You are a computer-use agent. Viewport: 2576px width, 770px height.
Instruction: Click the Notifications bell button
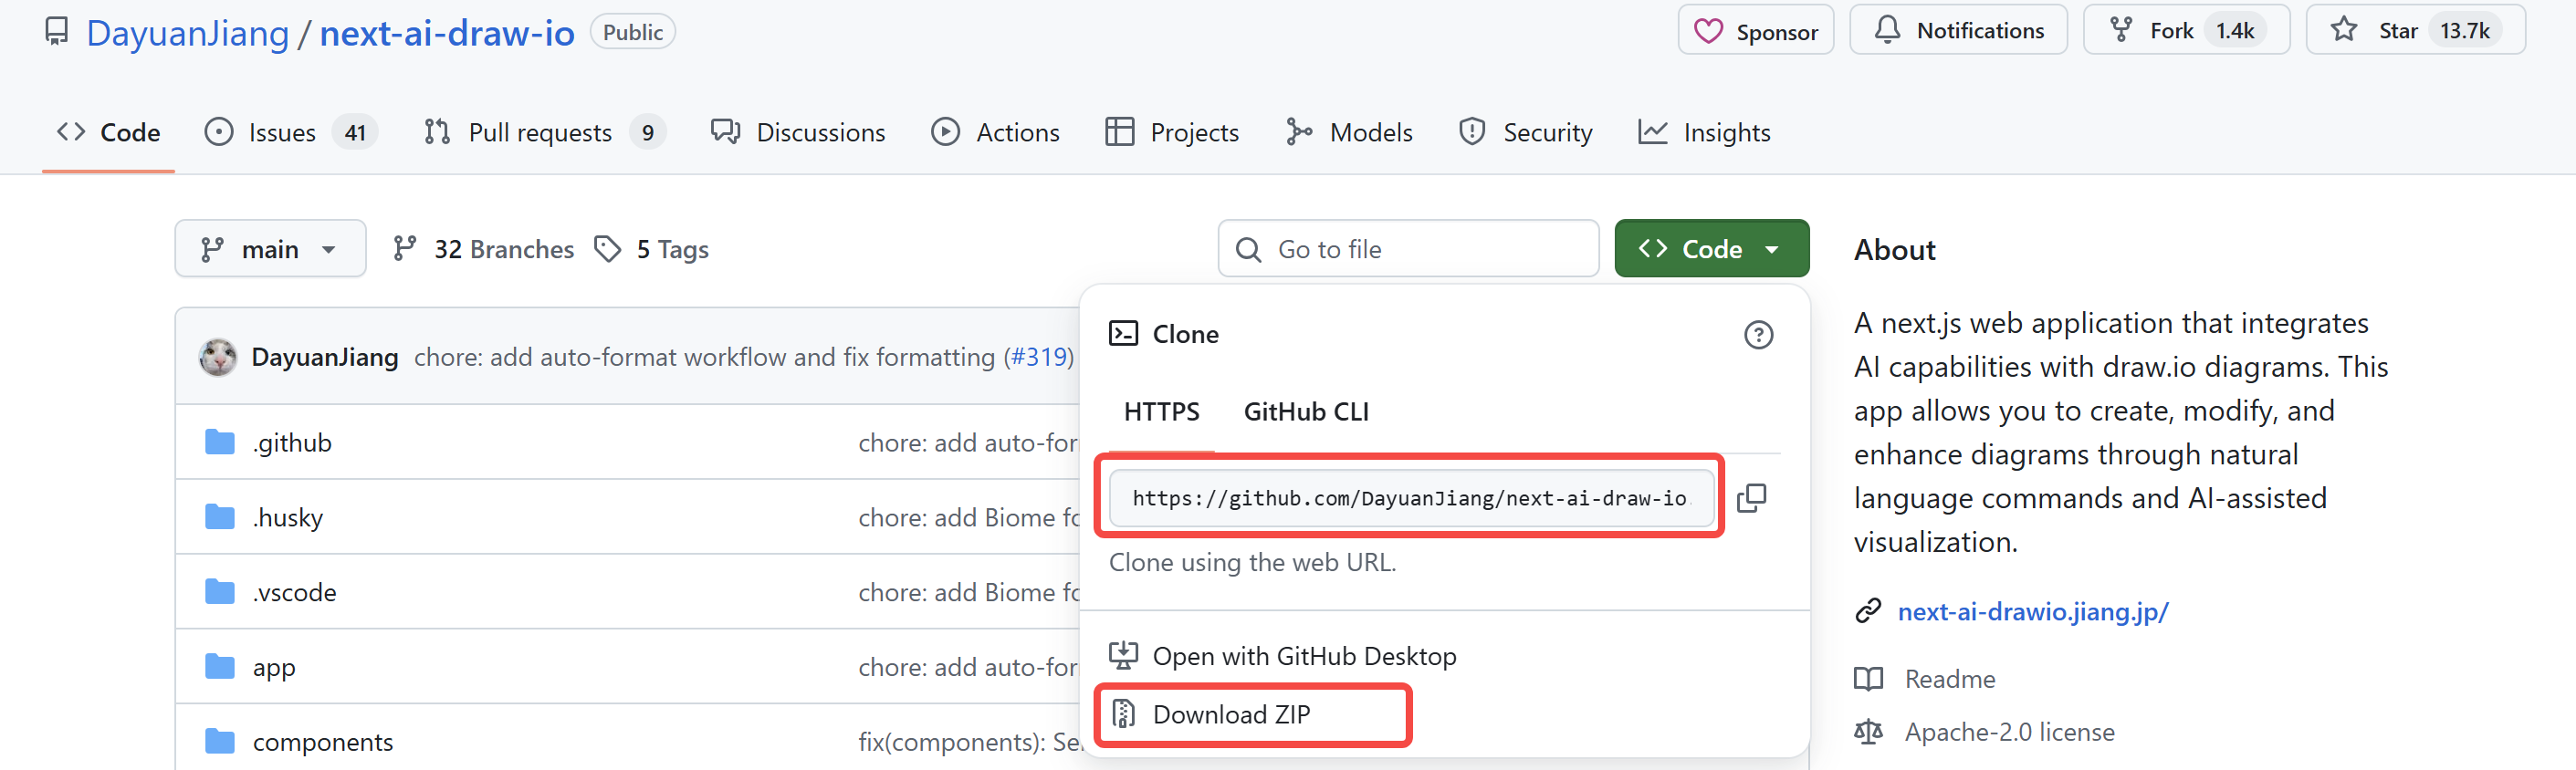point(1958,31)
